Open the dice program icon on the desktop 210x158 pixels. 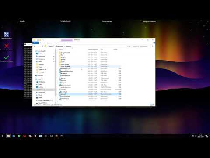click(x=7, y=35)
